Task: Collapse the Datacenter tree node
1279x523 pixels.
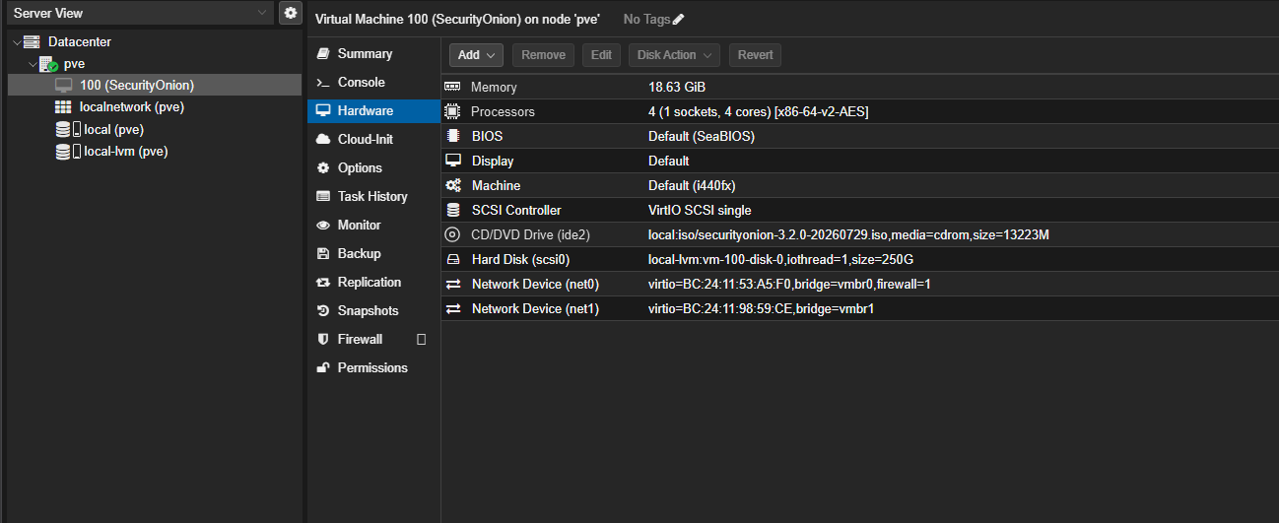Action: 17,42
